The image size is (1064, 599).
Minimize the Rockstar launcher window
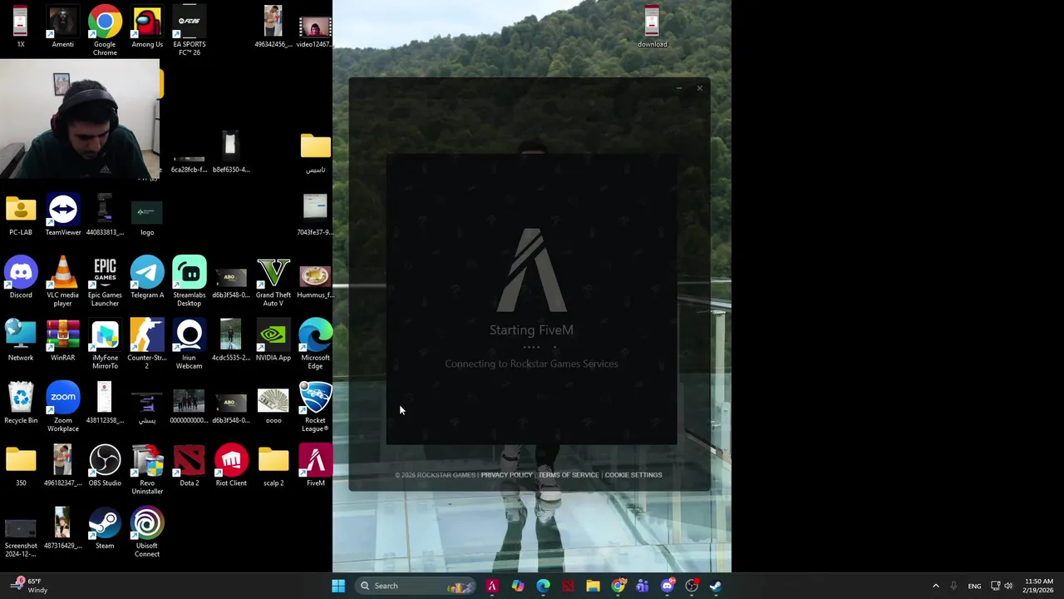679,88
